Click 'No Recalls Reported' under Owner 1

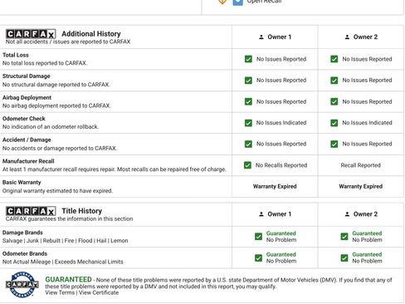281,165
